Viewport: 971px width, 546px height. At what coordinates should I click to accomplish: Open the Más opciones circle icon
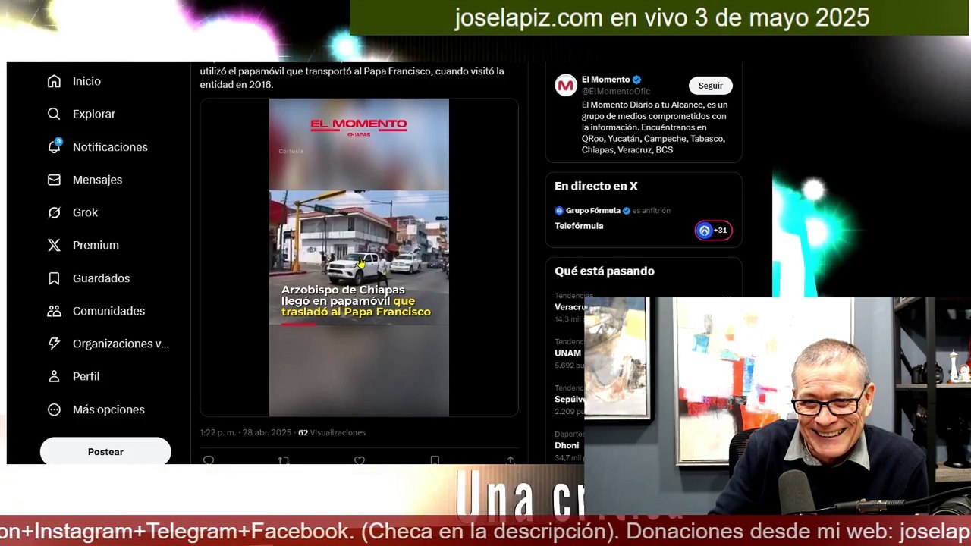(54, 409)
